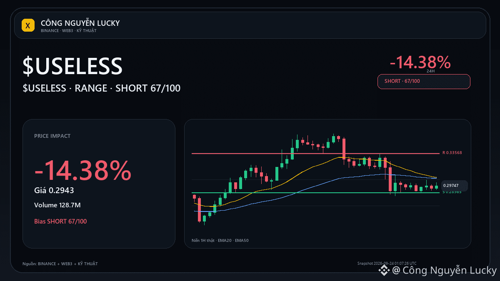Click the @ Công Nguyễn Lucky watermark
The image size is (500, 281).
[x=444, y=271]
